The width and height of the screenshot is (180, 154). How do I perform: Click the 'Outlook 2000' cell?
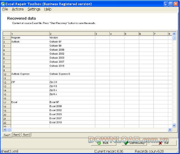pos(72,50)
